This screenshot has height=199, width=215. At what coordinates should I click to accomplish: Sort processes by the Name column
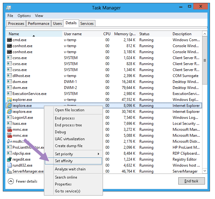[x=14, y=34]
